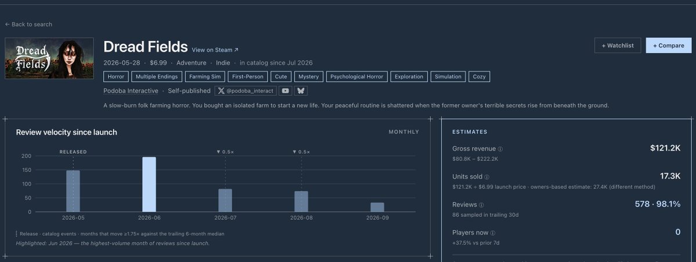Select the Multiple Endings tag
Viewport: 696px width, 262px height.
pos(157,76)
